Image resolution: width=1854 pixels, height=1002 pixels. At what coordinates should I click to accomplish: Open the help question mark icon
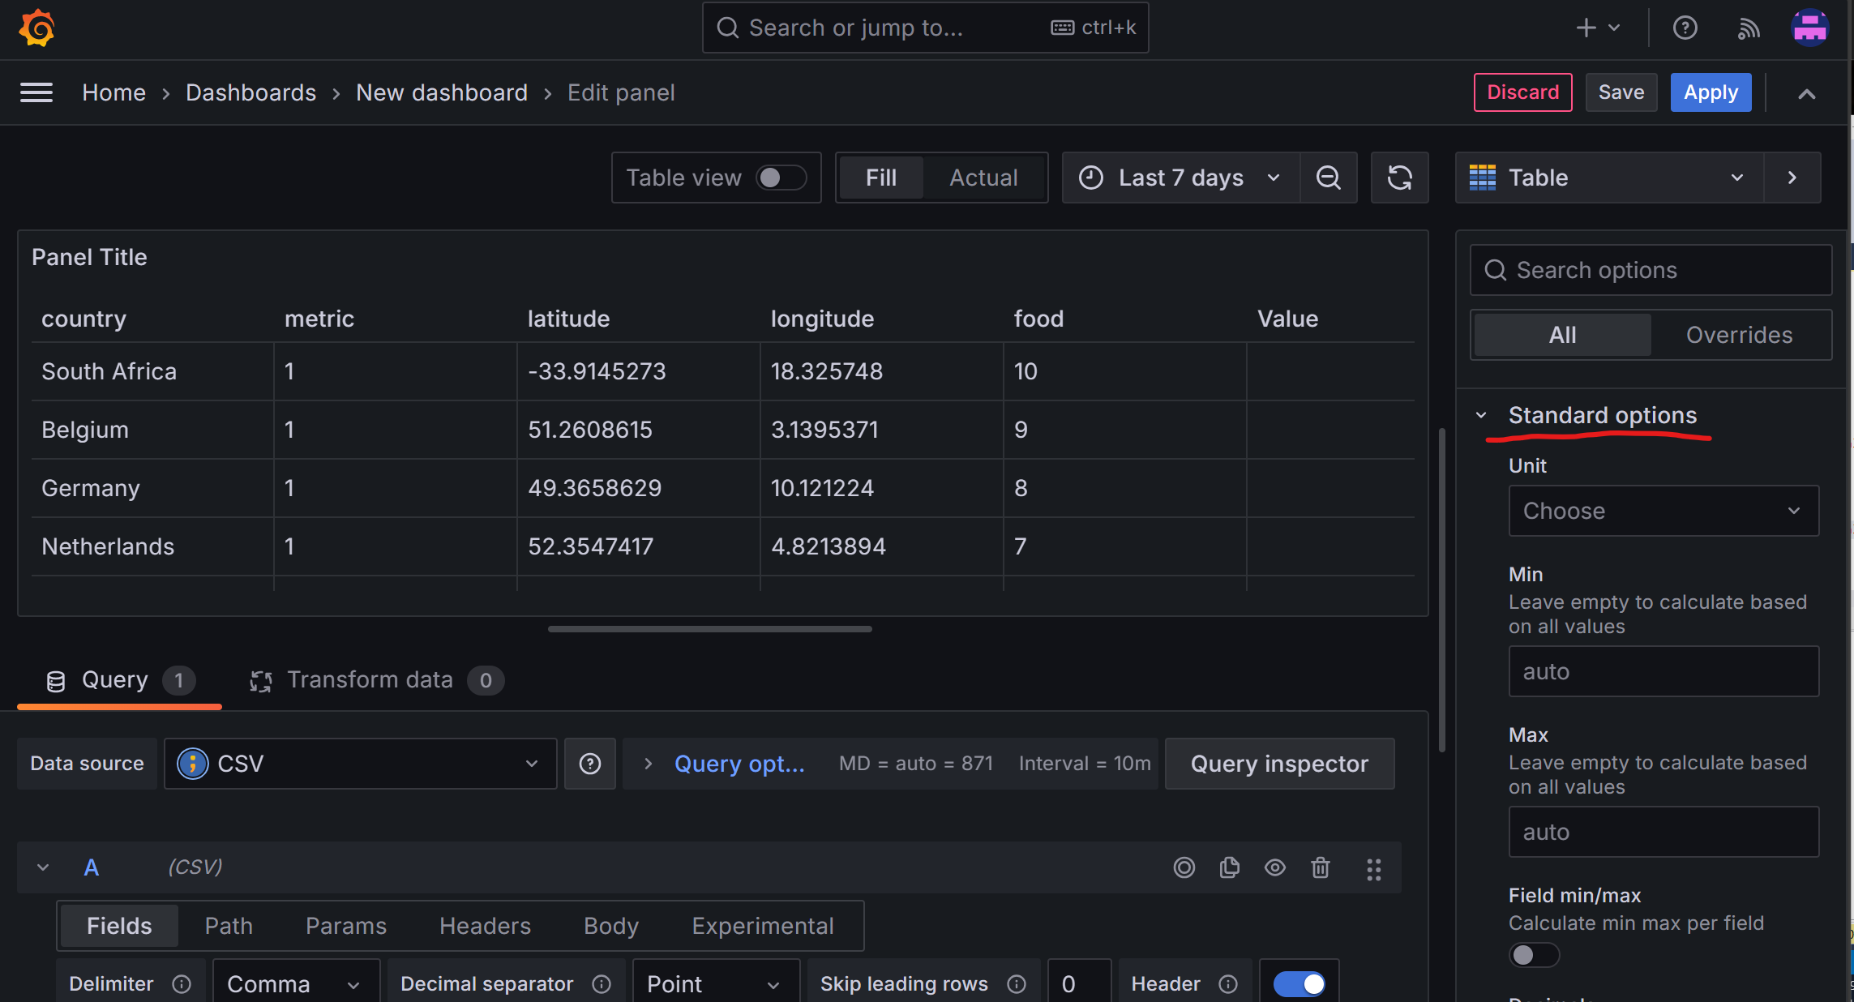click(1685, 28)
